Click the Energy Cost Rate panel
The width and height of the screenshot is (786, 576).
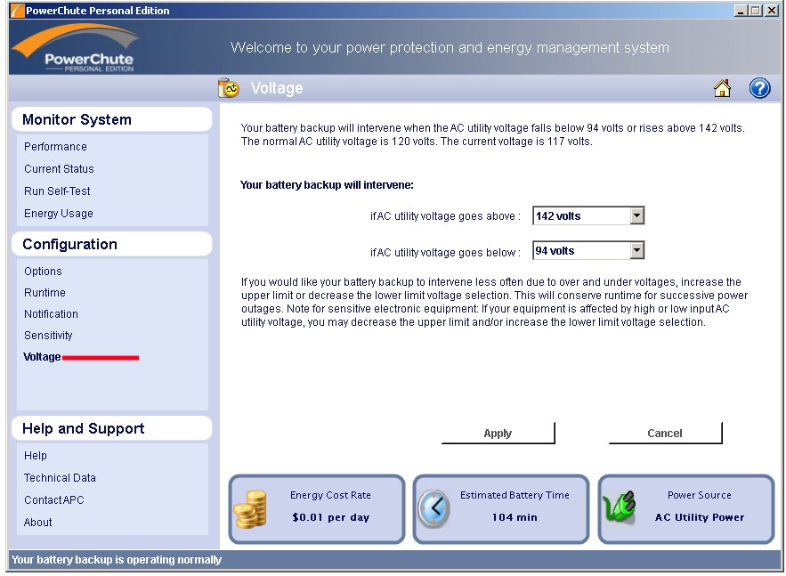pyautogui.click(x=317, y=509)
